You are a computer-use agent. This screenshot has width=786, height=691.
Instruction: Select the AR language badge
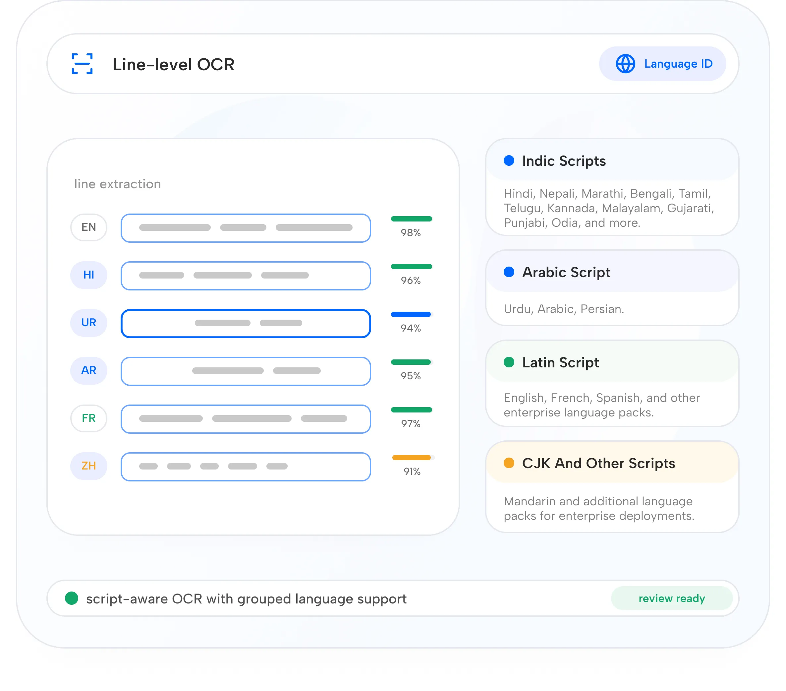tap(89, 370)
